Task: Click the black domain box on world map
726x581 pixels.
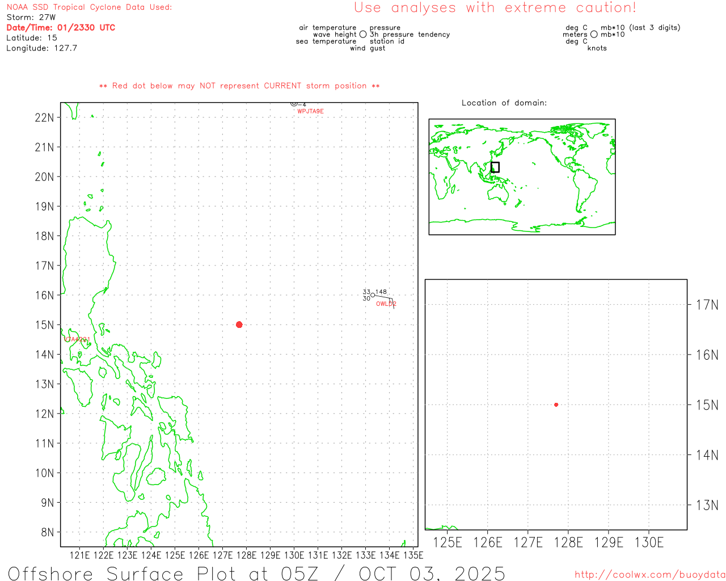Action: point(495,167)
